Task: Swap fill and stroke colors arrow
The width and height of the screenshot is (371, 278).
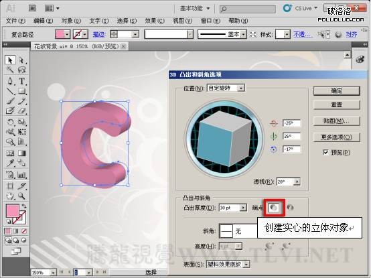Action: click(x=24, y=206)
